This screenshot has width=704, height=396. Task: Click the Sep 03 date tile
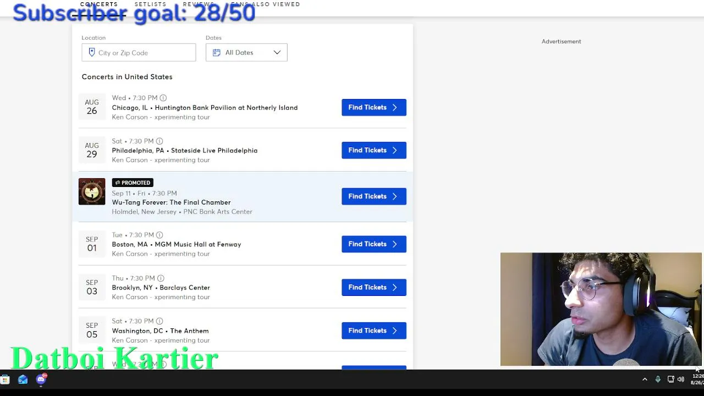tap(92, 287)
